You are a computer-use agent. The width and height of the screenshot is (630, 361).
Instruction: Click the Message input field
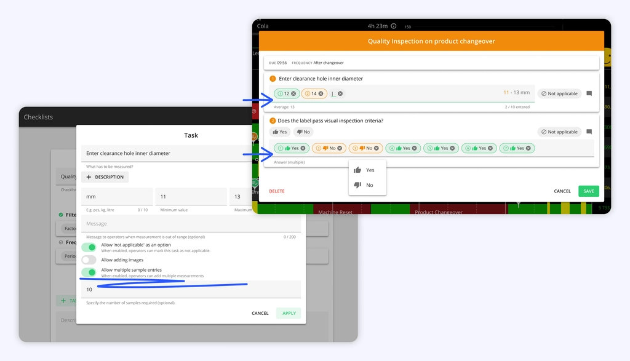[x=191, y=224]
